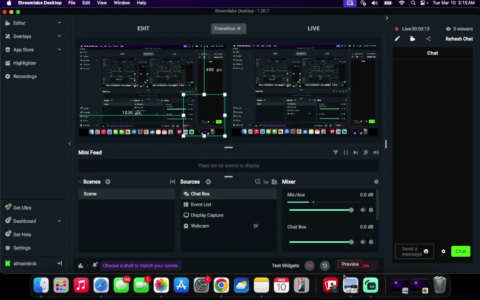Open Chat Box mixer settings gear

(x=371, y=242)
